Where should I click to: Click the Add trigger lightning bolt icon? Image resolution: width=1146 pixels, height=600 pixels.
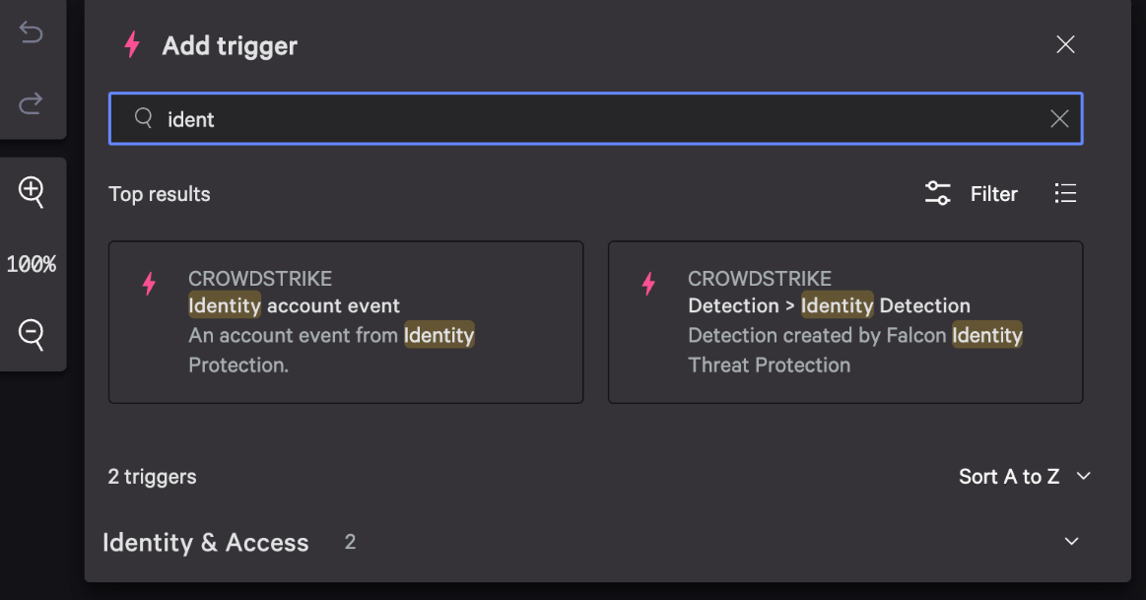(132, 45)
